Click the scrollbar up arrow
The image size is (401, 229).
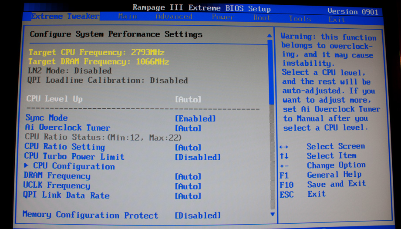pos(270,35)
